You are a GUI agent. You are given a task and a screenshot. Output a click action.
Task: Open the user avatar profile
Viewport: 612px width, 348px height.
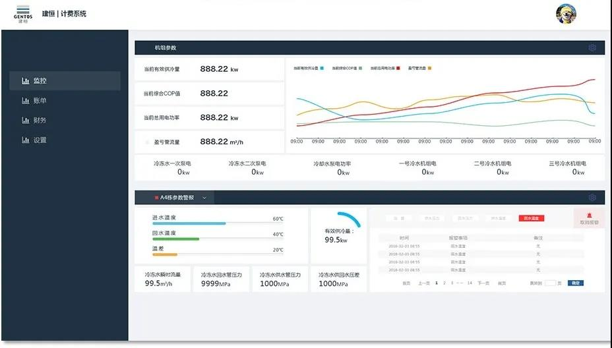point(566,14)
